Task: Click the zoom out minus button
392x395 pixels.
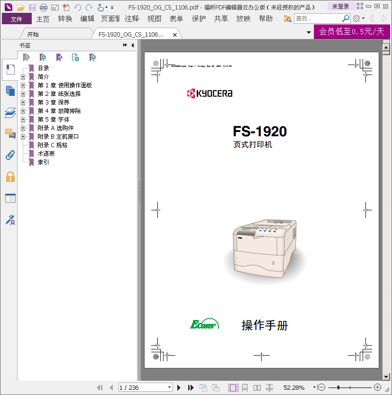Action: [x=321, y=387]
